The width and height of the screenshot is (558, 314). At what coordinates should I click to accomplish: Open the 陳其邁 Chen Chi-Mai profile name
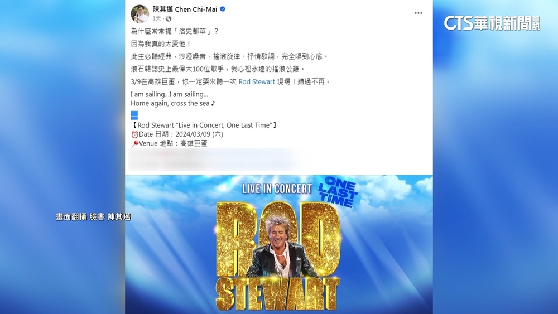pos(185,9)
